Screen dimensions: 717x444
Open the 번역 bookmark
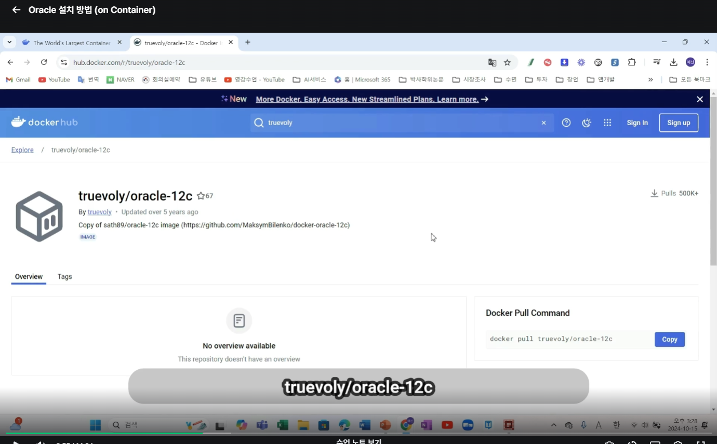tap(88, 79)
